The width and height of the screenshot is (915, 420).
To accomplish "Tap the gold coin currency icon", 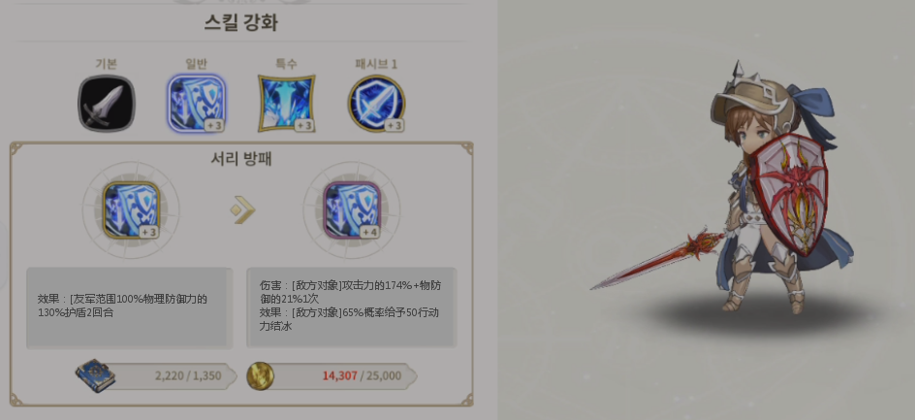I will pos(261,375).
